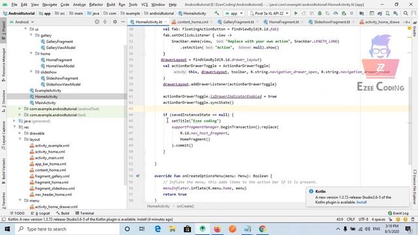Open the Structure side panel
Screen dimensions: 418x235
[x=3, y=101]
